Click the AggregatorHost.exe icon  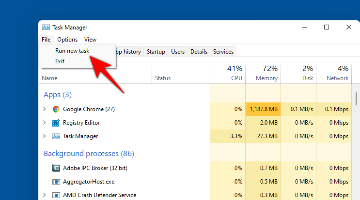click(x=56, y=182)
